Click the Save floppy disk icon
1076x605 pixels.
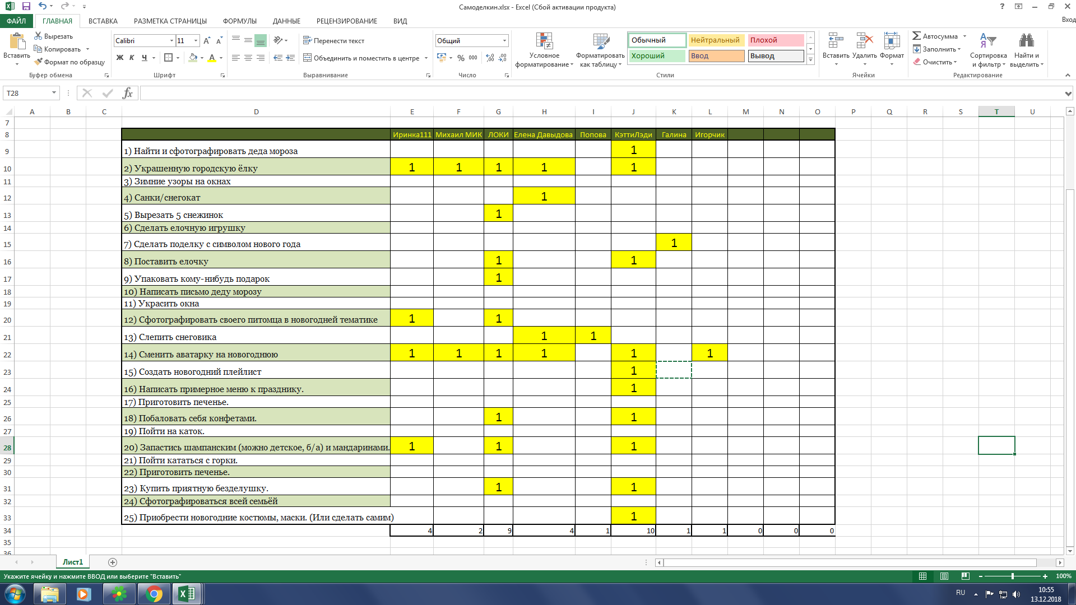26,7
